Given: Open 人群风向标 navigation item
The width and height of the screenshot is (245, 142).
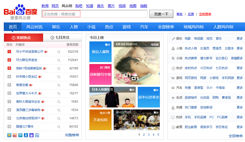Looking at the screenshot, I should click(223, 27).
